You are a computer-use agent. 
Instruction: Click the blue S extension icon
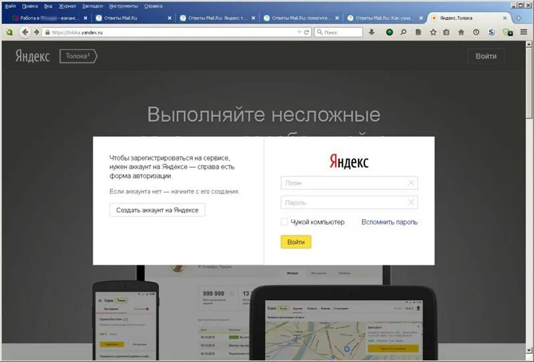(491, 32)
